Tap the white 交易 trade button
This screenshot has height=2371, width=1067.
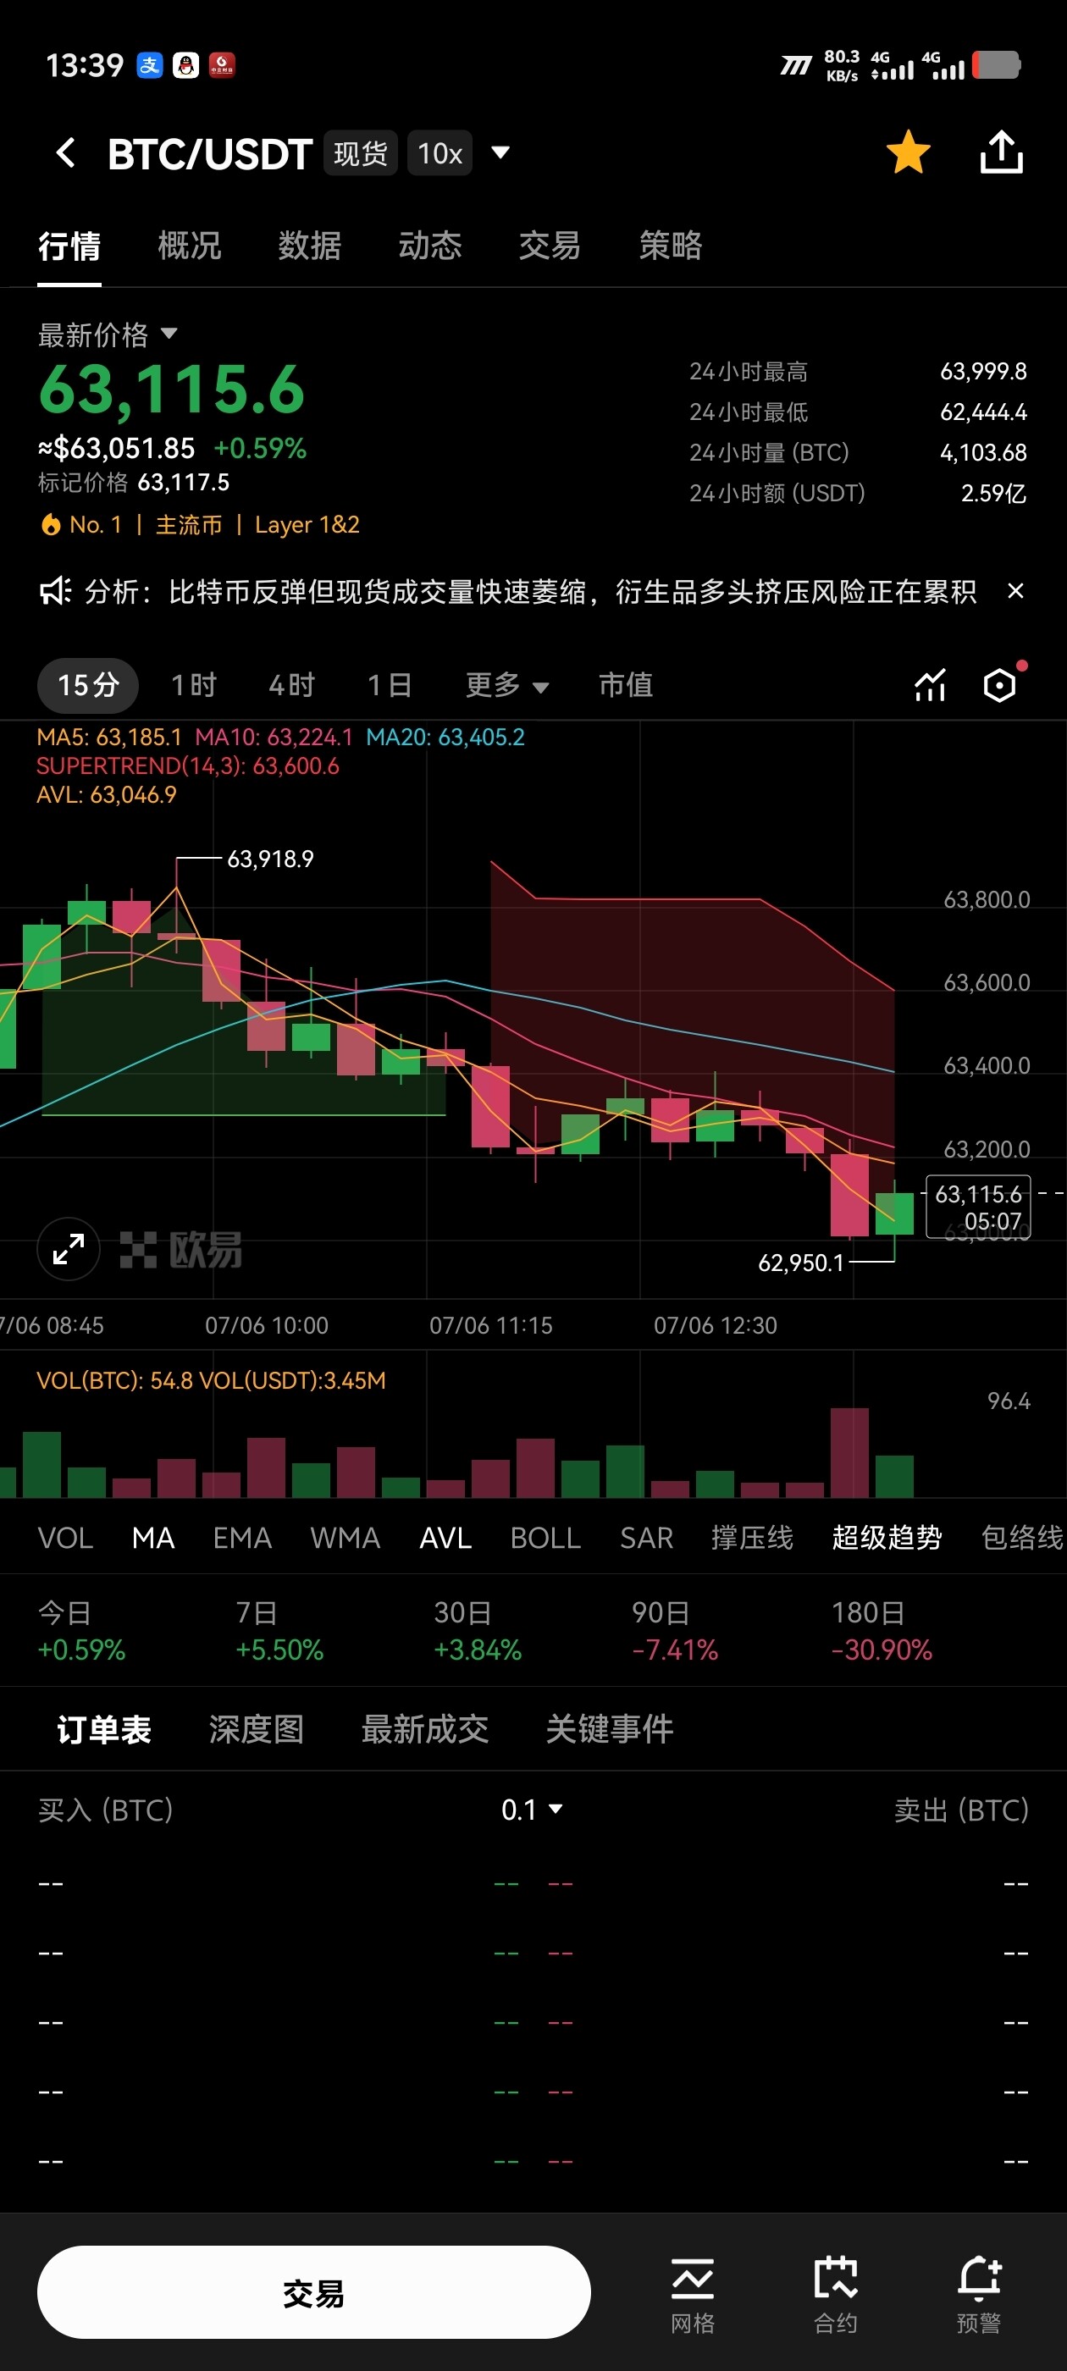pos(314,2292)
